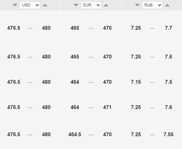Click the 7.15 RUB buy rate

click(x=136, y=82)
